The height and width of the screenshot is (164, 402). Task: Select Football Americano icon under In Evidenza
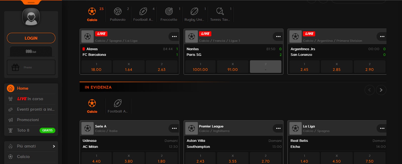coord(118,103)
